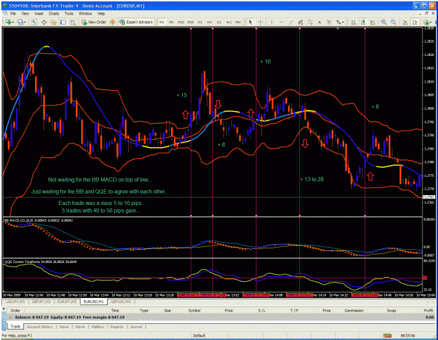The width and height of the screenshot is (438, 340).
Task: Select the MN timeframe button
Action: pos(238,22)
